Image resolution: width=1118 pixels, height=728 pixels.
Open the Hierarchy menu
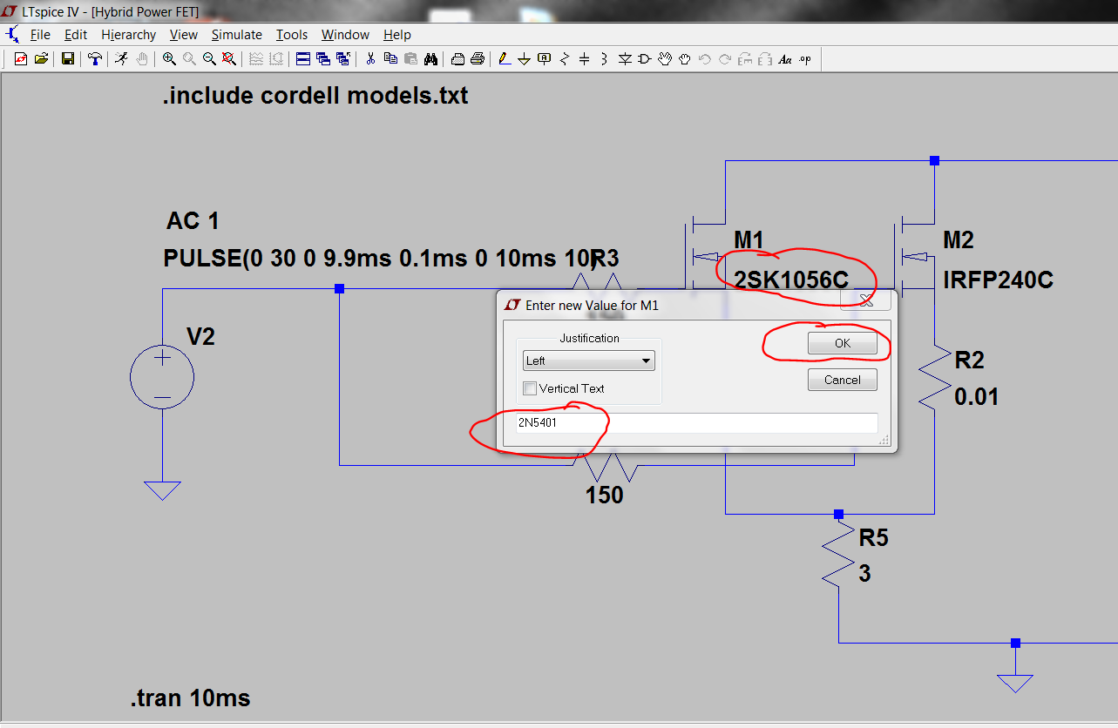[128, 35]
